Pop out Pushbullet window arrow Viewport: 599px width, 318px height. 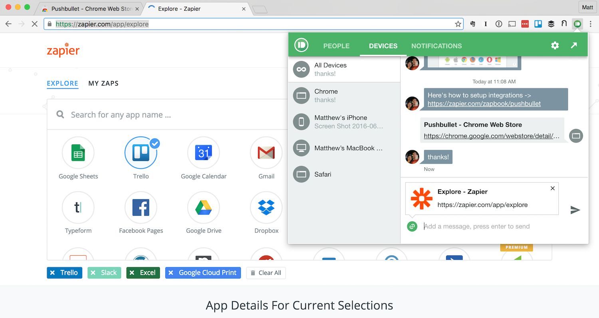coord(574,46)
